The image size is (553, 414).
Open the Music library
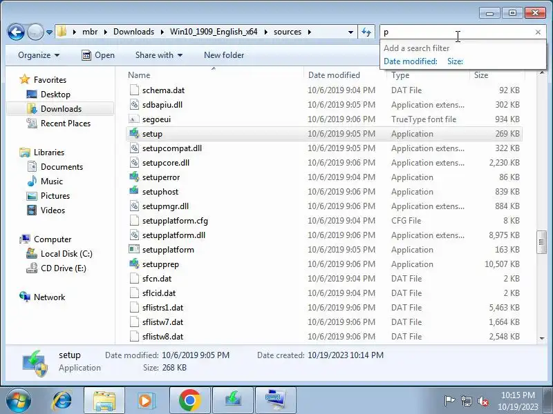click(52, 181)
